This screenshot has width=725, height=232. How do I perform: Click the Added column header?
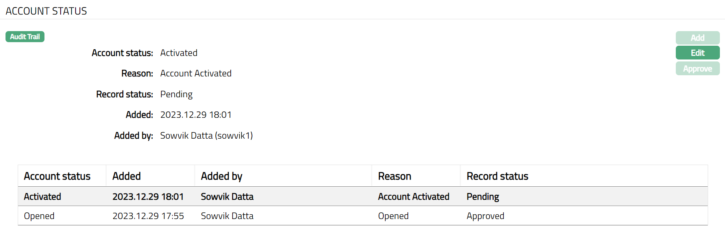(126, 176)
